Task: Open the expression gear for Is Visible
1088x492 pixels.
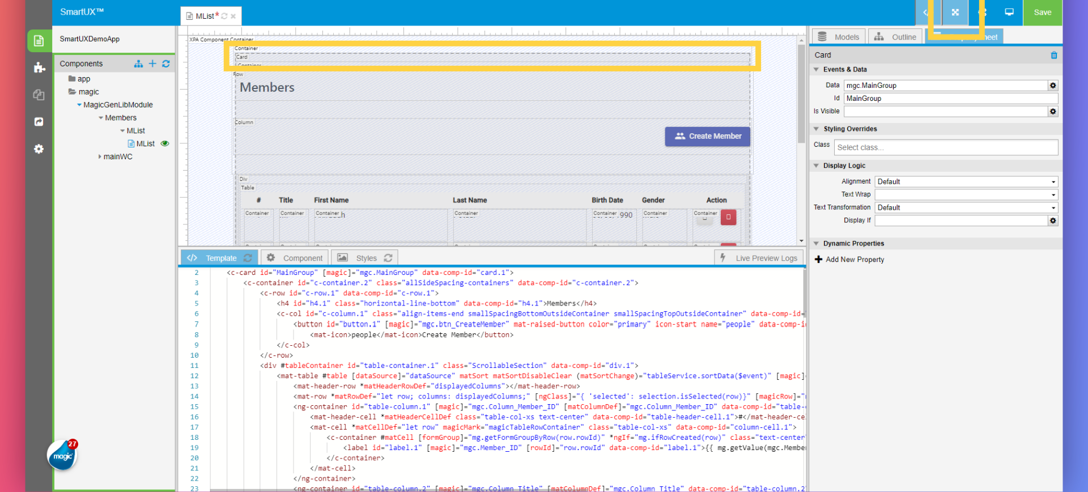Action: click(1053, 112)
